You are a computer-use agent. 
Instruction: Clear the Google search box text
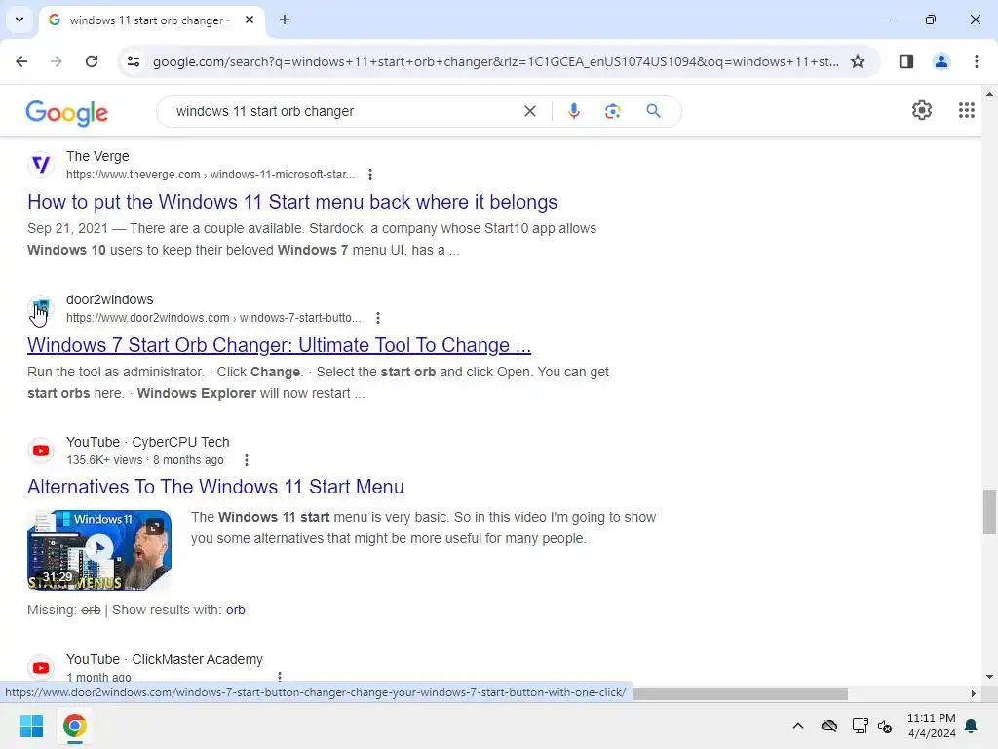click(529, 111)
